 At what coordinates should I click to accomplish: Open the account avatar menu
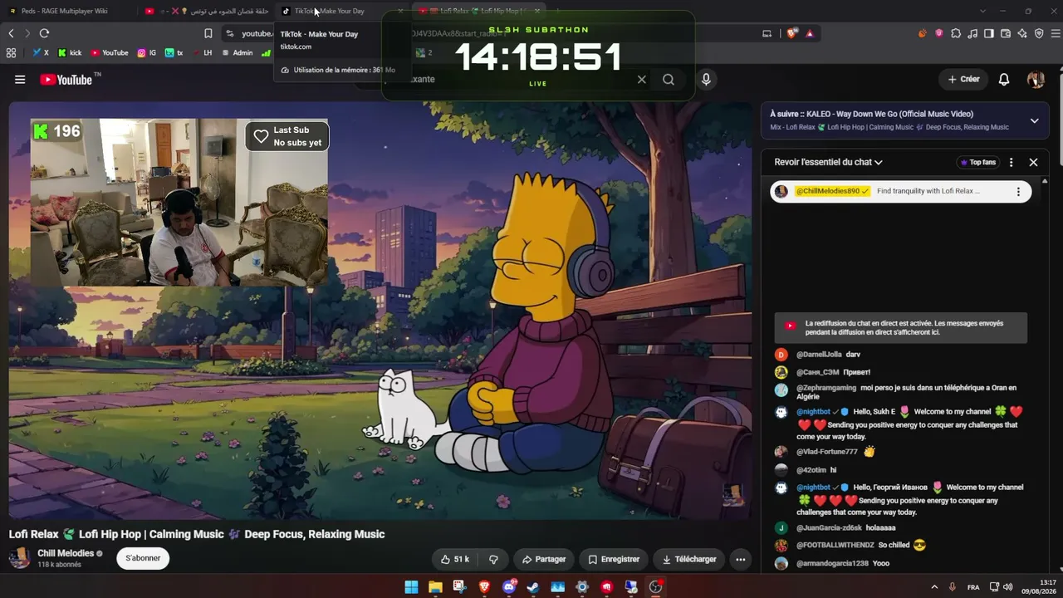coord(1036,79)
